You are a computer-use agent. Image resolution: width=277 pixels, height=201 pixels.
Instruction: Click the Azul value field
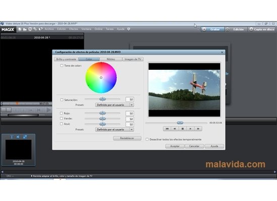(129, 125)
